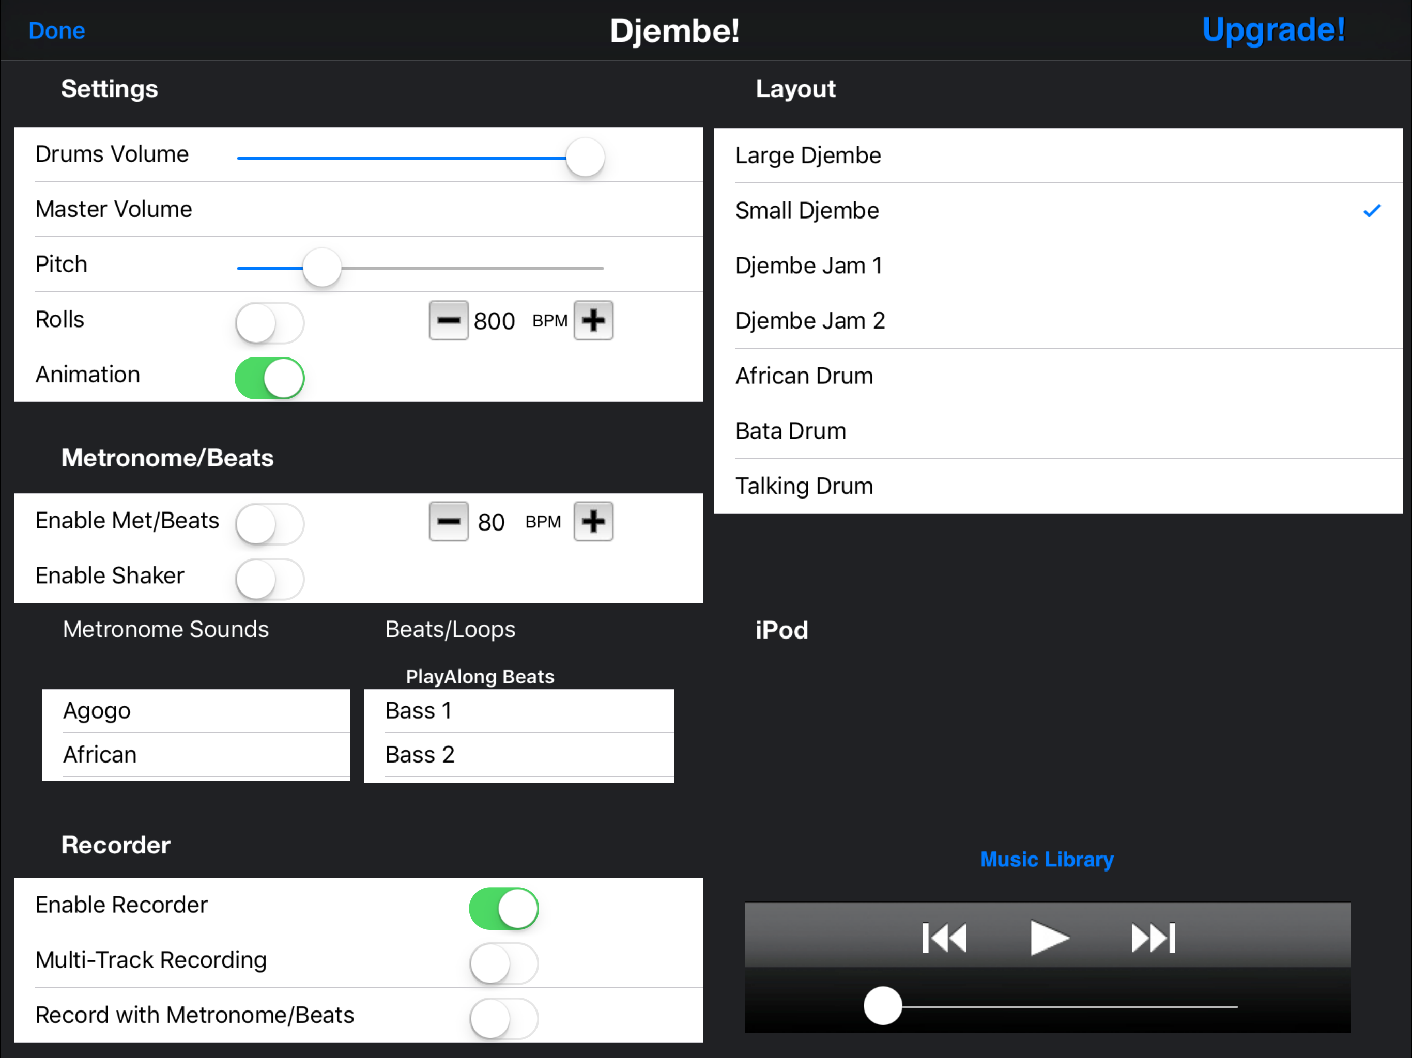Tap Done to close settings
This screenshot has height=1058, width=1412.
point(57,30)
